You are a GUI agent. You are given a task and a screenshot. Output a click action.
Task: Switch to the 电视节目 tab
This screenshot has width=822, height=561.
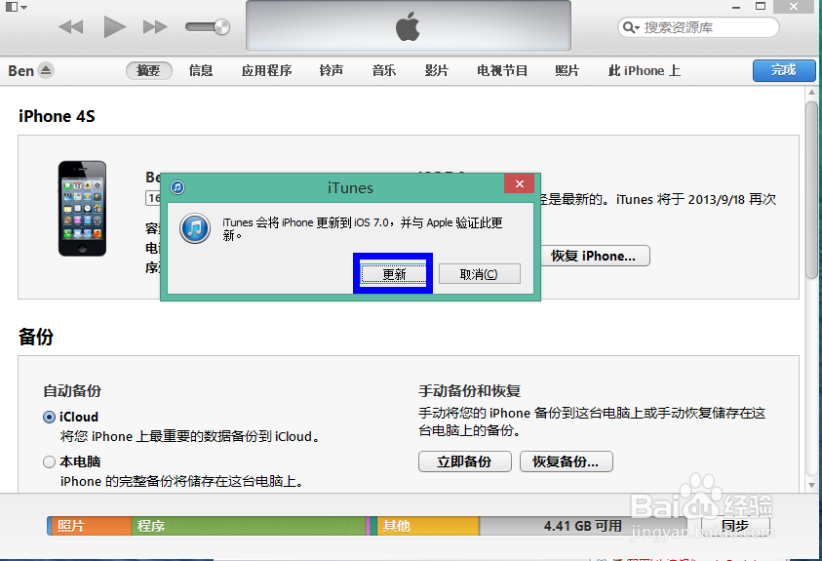point(502,70)
